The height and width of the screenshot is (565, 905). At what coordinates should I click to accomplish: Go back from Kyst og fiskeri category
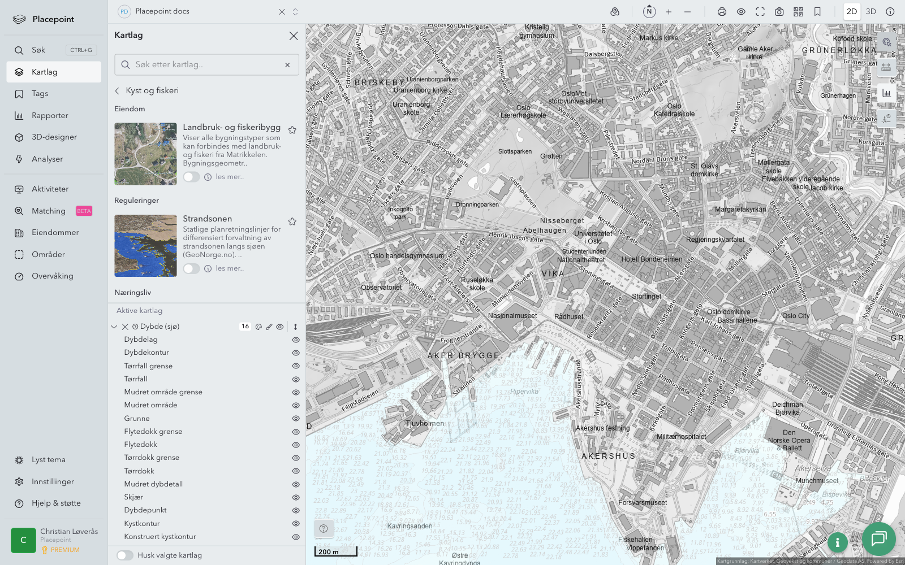pos(118,90)
